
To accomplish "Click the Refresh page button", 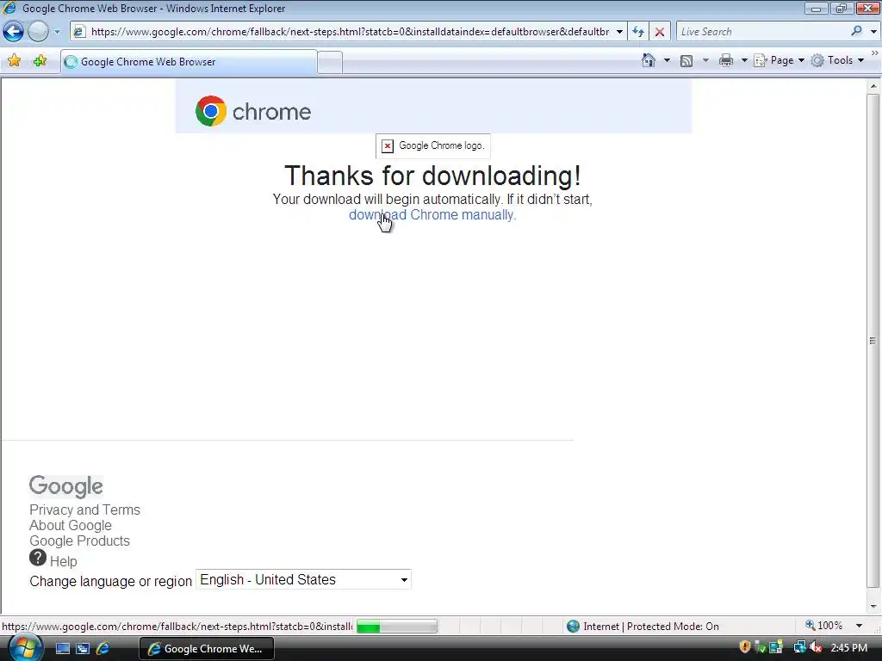I will (638, 32).
